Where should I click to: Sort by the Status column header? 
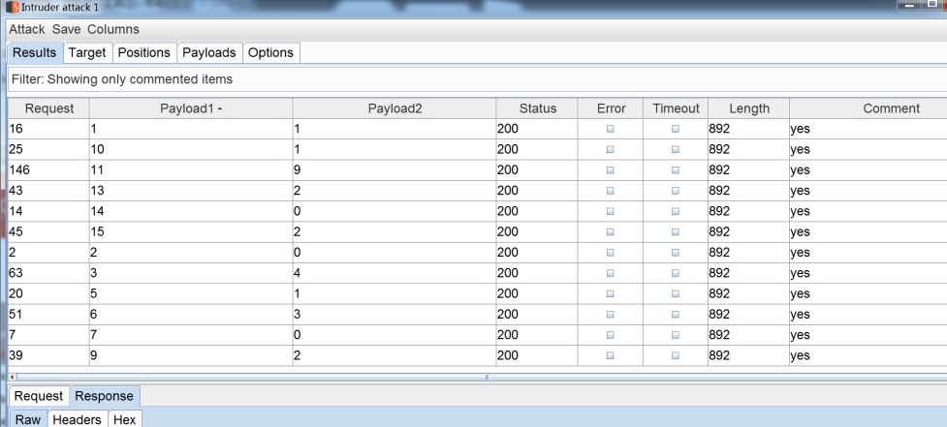(537, 108)
